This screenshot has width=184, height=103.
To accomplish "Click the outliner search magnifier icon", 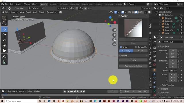I will point(168,8).
